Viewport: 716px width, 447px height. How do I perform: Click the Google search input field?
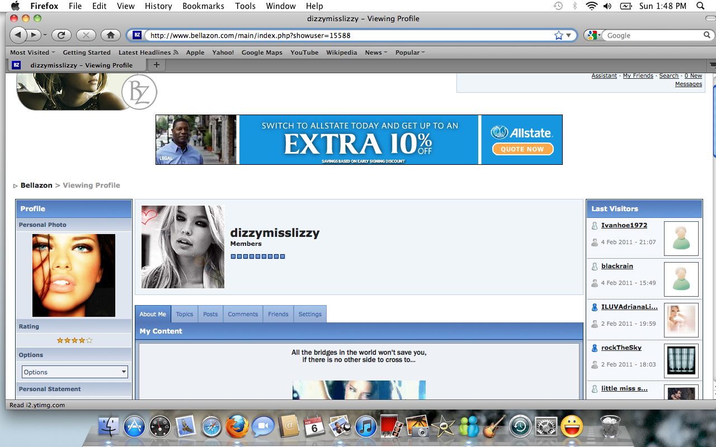[652, 35]
